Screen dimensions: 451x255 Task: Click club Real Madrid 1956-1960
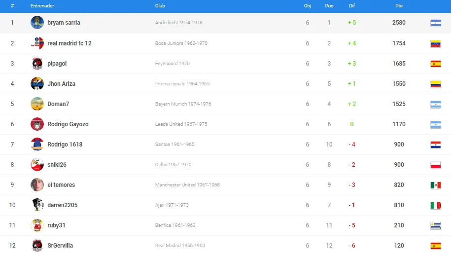(180, 246)
